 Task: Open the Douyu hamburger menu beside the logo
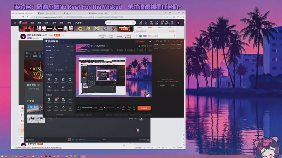(x=15, y=23)
